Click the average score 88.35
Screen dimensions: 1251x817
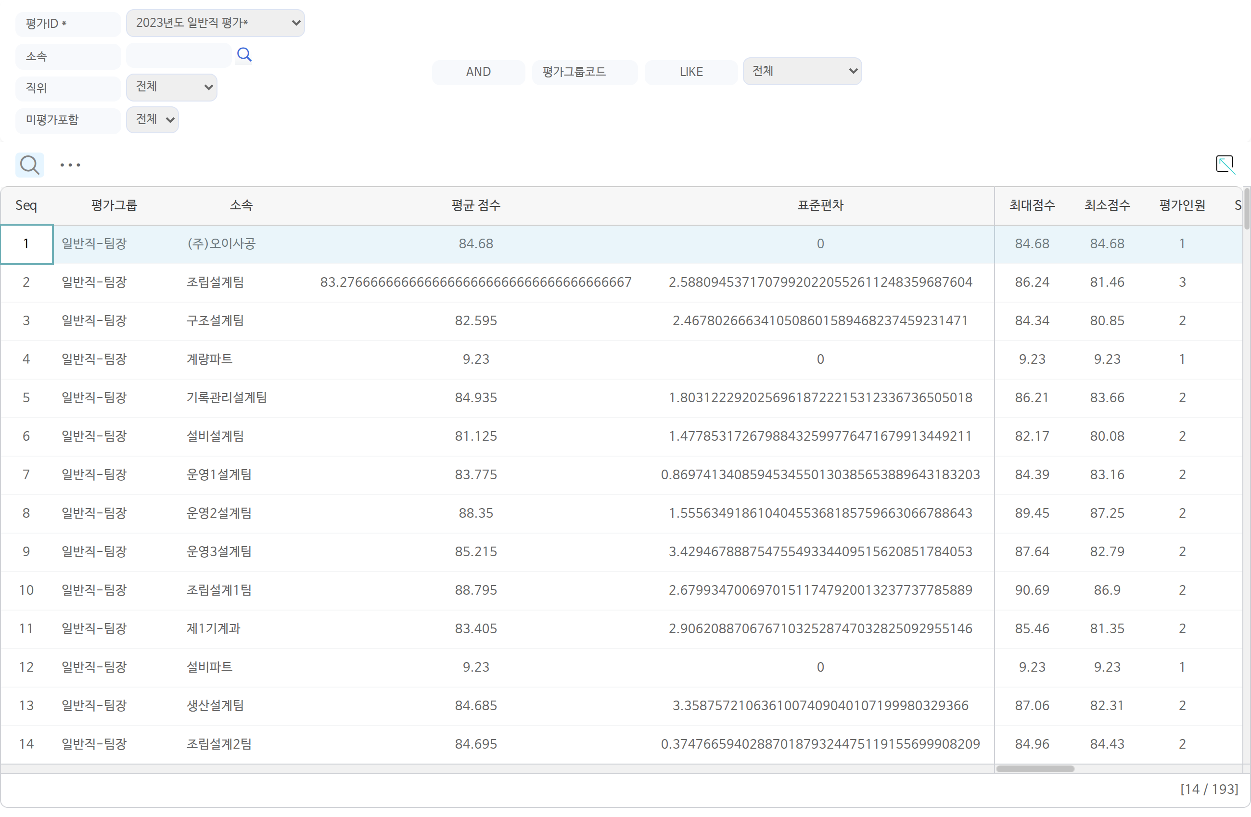pos(476,513)
